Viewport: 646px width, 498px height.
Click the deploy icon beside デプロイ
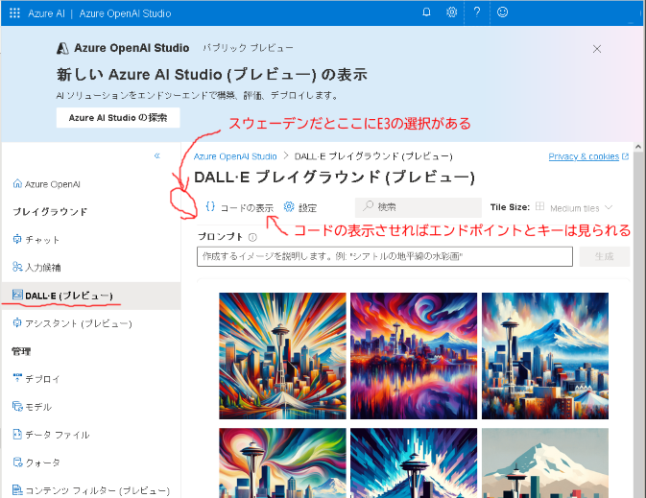(17, 378)
